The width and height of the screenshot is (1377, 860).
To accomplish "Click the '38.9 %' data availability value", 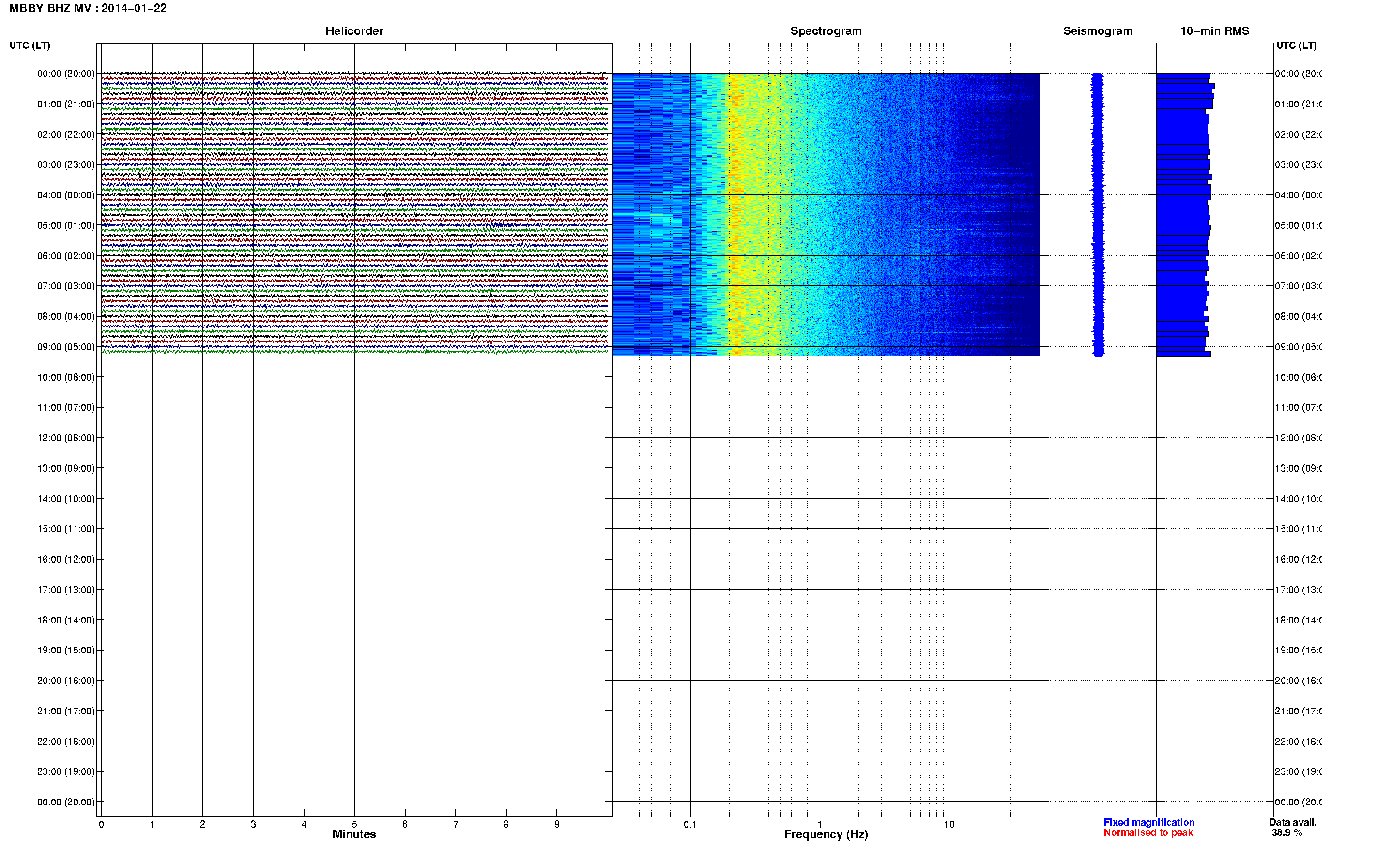I will point(1286,833).
